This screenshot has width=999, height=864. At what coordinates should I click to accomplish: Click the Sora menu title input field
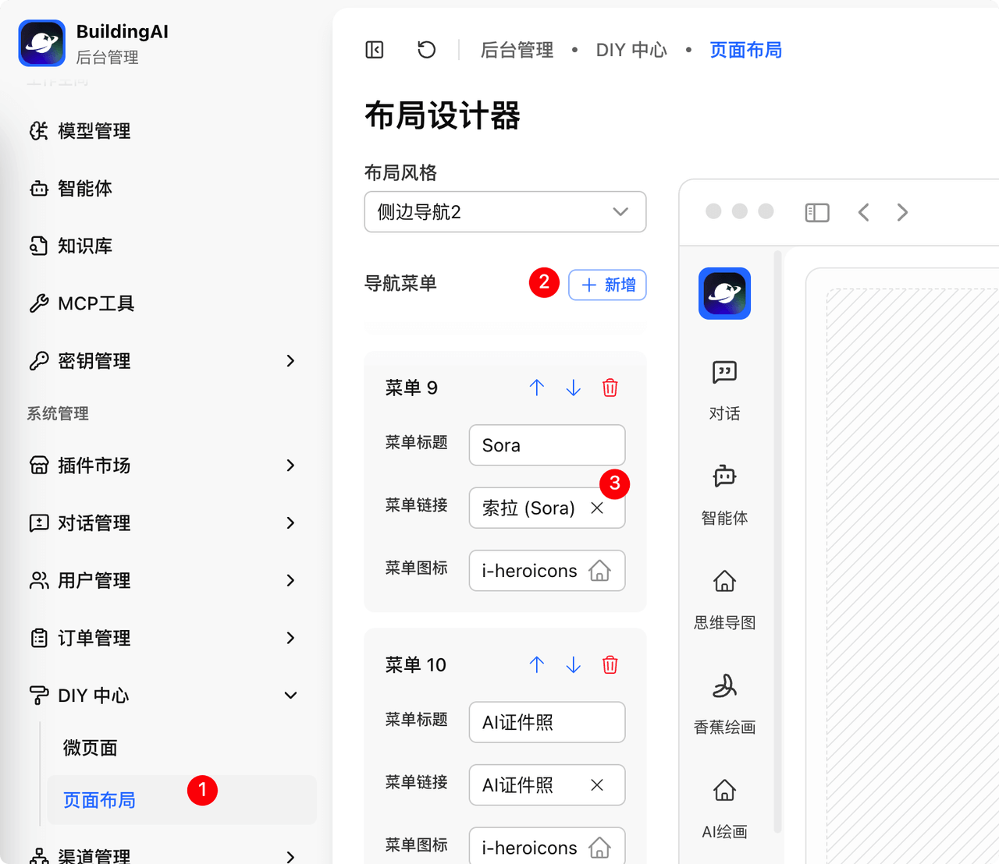click(546, 445)
